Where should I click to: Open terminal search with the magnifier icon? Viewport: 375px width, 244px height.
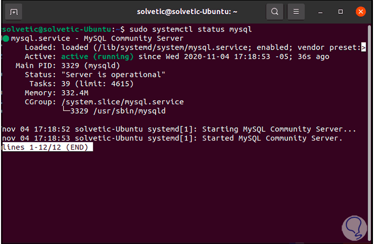(275, 11)
